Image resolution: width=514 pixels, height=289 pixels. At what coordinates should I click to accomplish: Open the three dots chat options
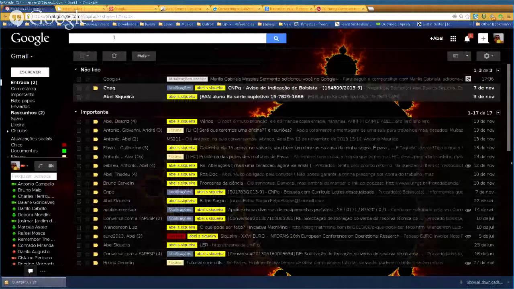point(43,271)
